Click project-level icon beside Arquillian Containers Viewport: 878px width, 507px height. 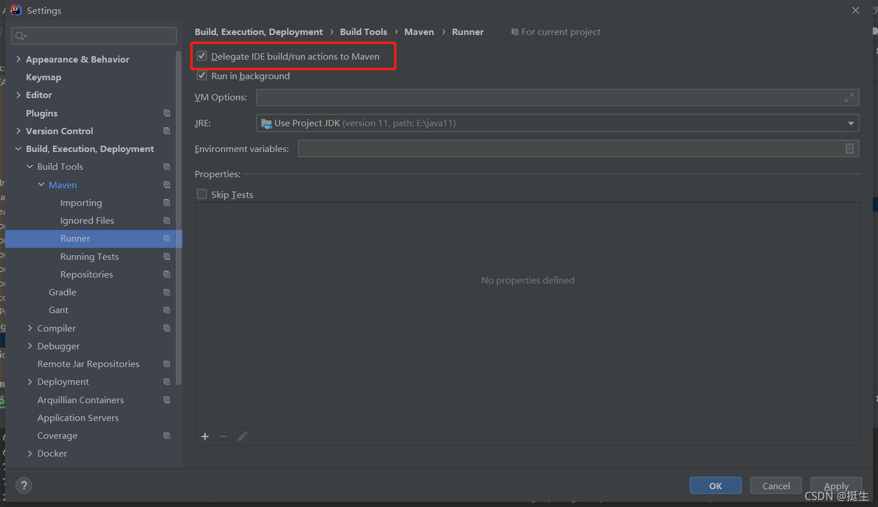pyautogui.click(x=167, y=400)
